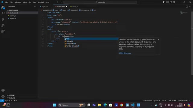Open the MDN Reference link
Image resolution: width=193 pixels, height=108 pixels.
125,53
